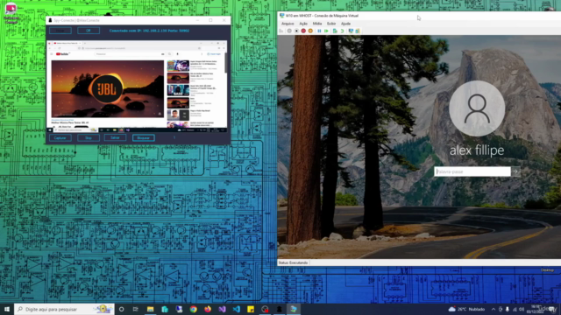The height and width of the screenshot is (315, 561).
Task: Click the Turn Off (black dot) VM toolbar icon
Action: 296,31
